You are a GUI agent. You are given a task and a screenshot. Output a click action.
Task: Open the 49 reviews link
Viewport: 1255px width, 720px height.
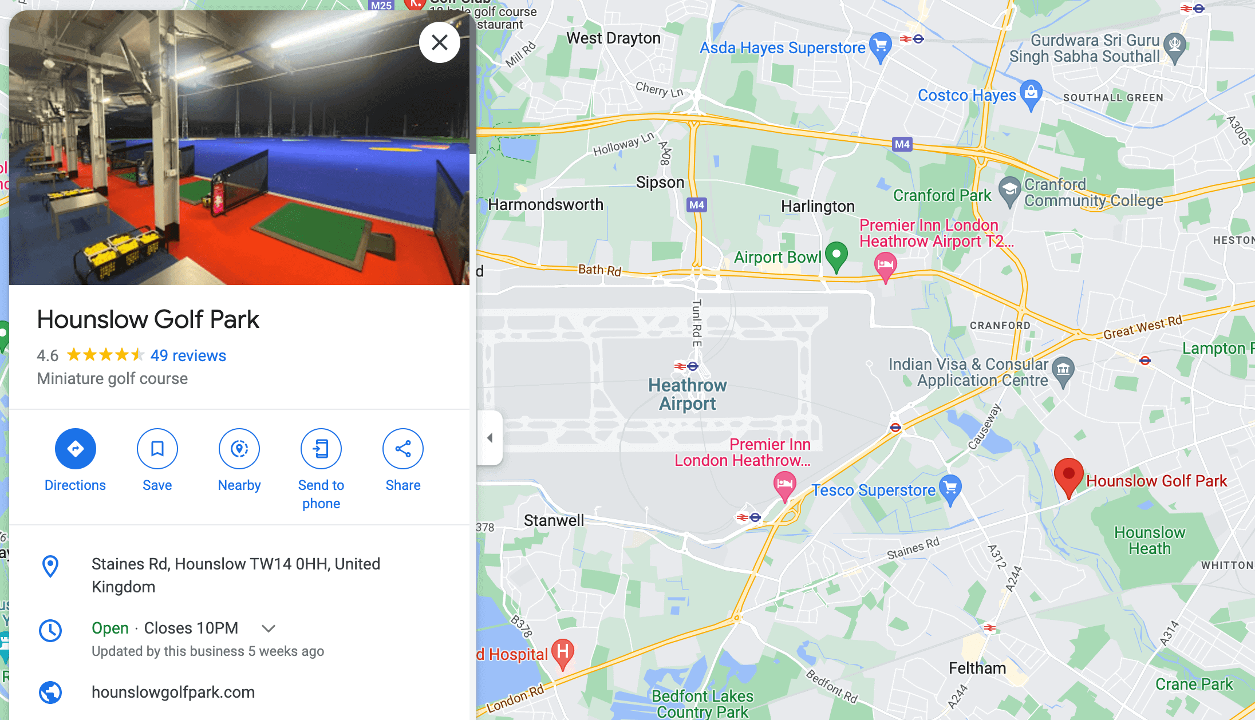tap(188, 355)
